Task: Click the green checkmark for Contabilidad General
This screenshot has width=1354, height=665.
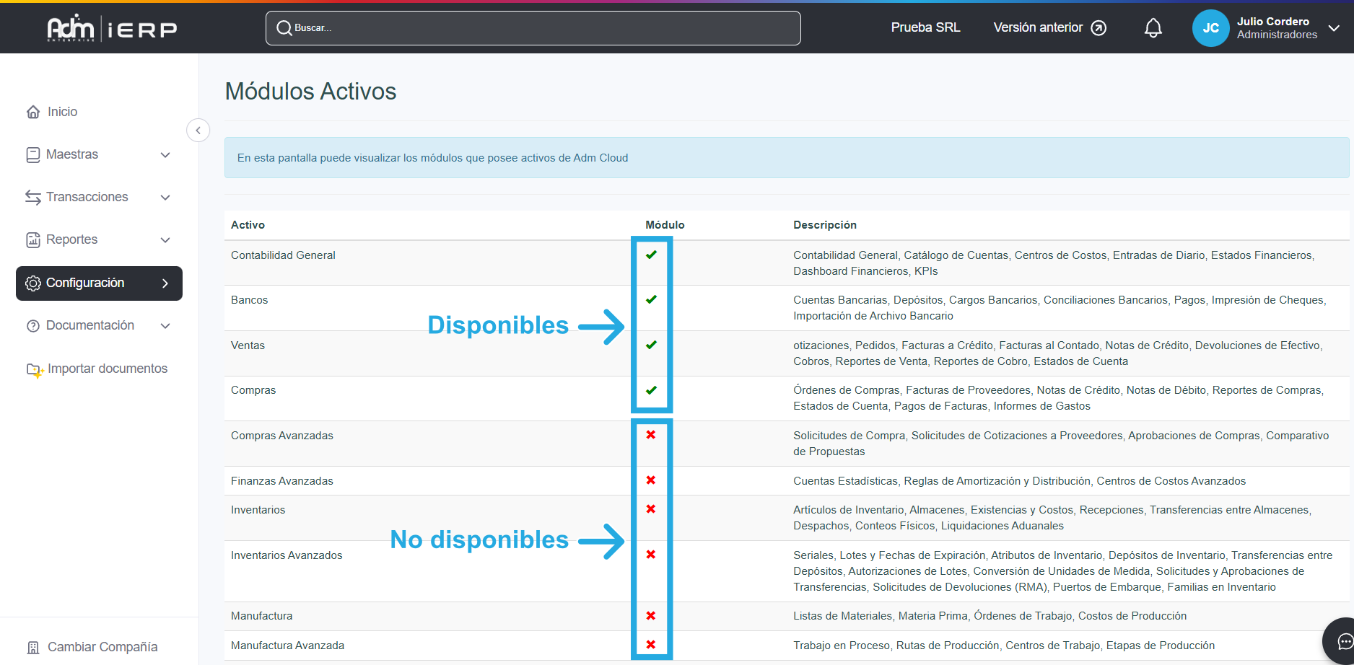Action: 651,255
